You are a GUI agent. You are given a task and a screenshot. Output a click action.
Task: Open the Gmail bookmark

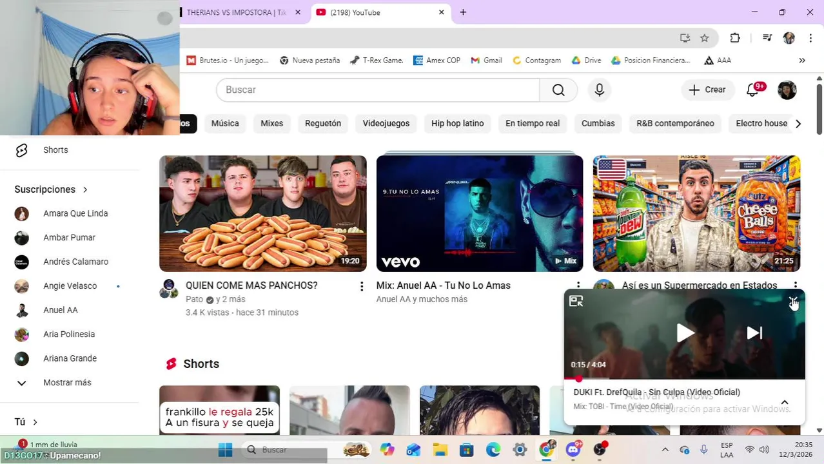point(486,61)
